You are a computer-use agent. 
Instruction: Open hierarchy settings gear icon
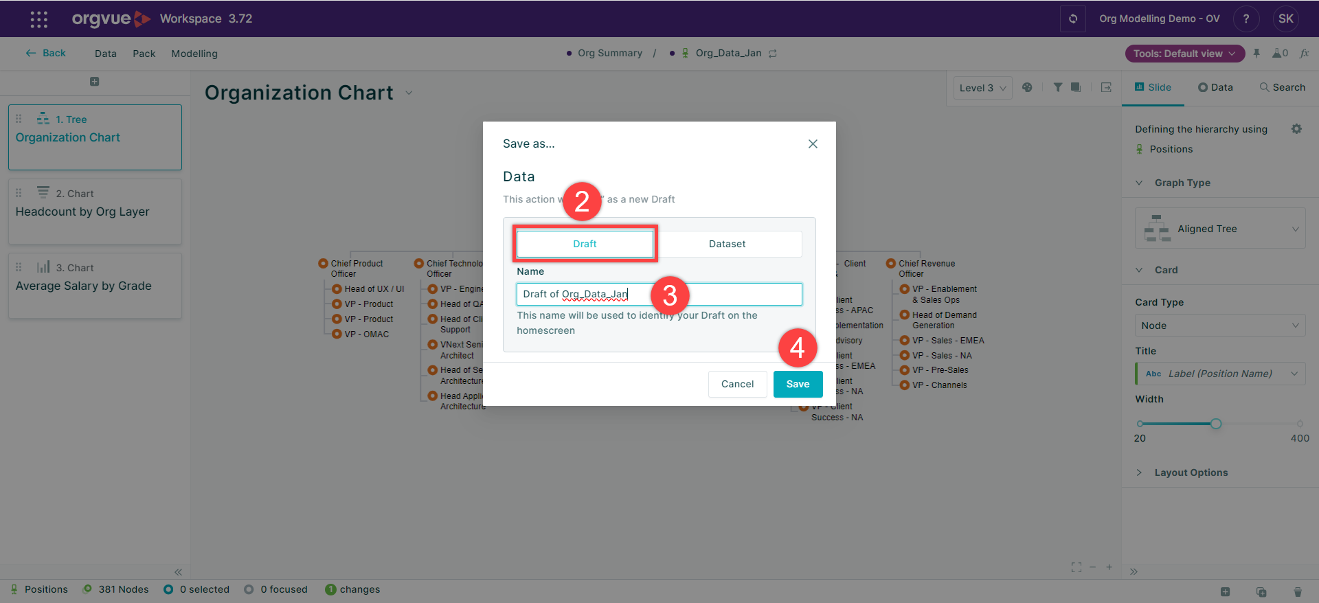coord(1296,129)
